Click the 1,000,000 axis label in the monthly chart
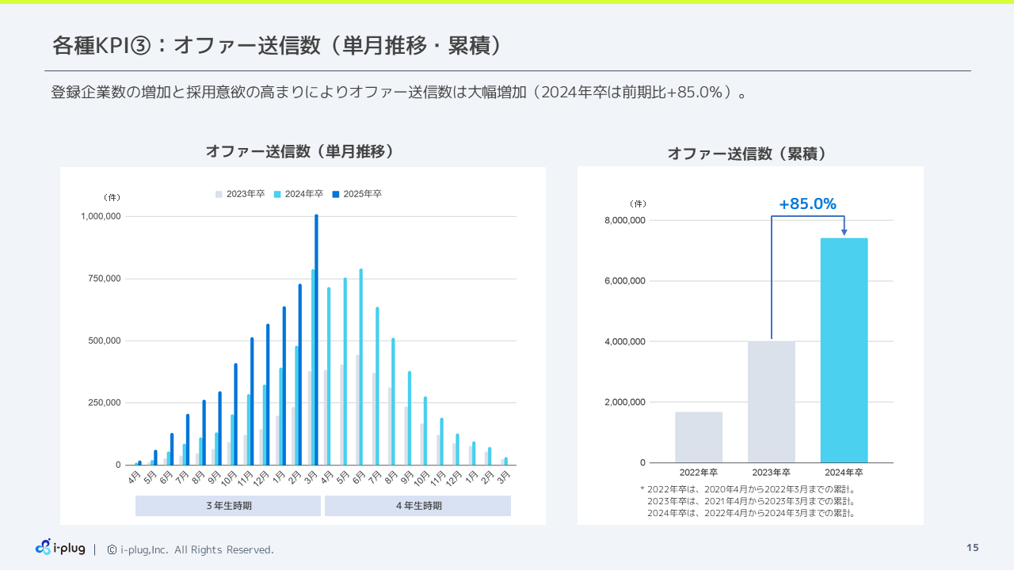The width and height of the screenshot is (1014, 570). pyautogui.click(x=101, y=216)
